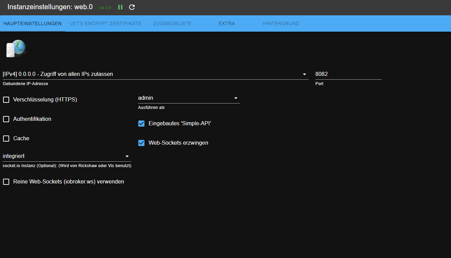Open the Hintergrund tab
The image size is (451, 258).
pos(281,23)
